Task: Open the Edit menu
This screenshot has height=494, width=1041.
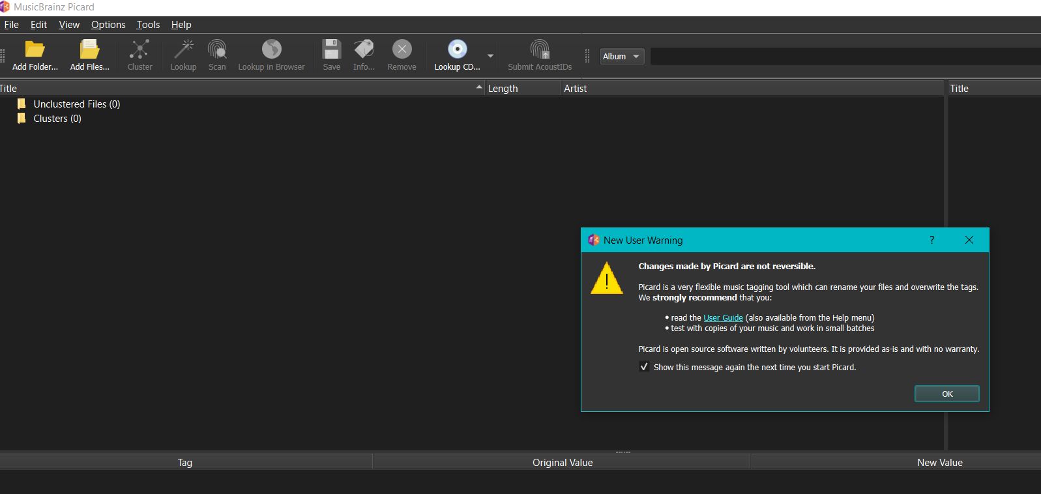Action: tap(38, 25)
